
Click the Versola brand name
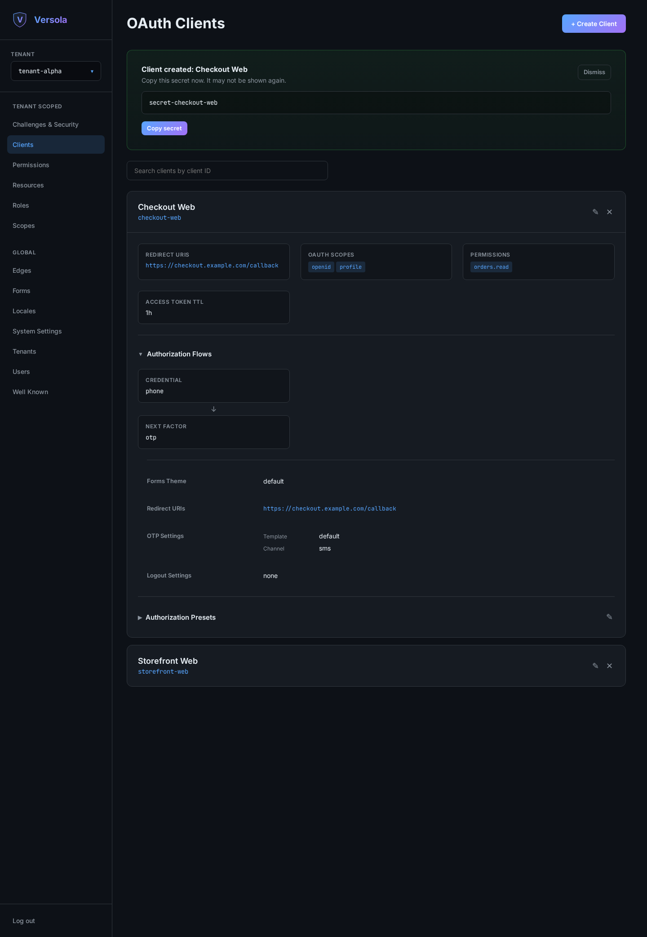point(51,20)
